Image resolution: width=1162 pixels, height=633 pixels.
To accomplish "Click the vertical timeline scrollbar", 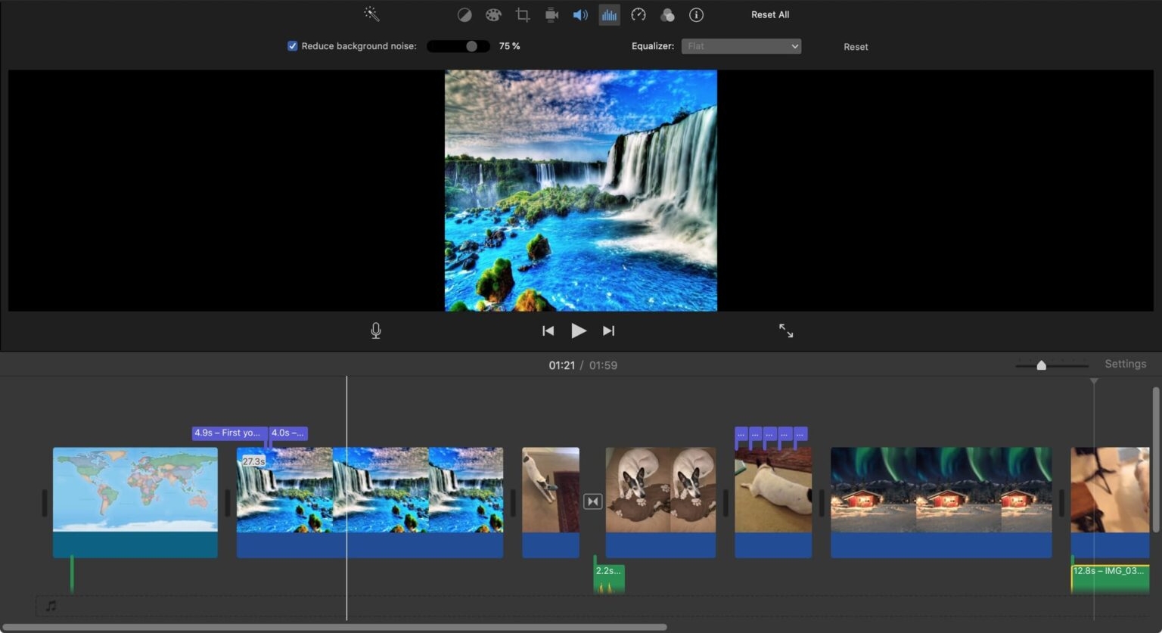I will [1156, 460].
